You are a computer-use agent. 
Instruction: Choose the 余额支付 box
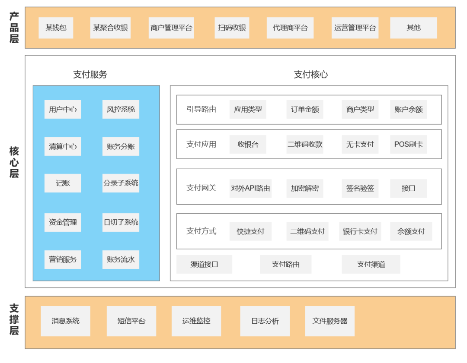tap(411, 232)
